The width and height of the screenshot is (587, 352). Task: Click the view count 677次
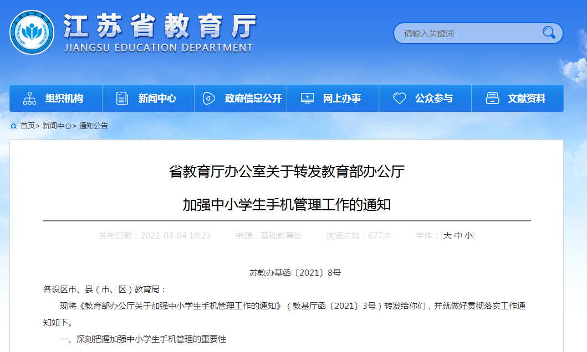(380, 236)
